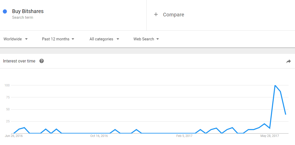Click the Interest over time heading
The image size is (295, 145).
19,61
